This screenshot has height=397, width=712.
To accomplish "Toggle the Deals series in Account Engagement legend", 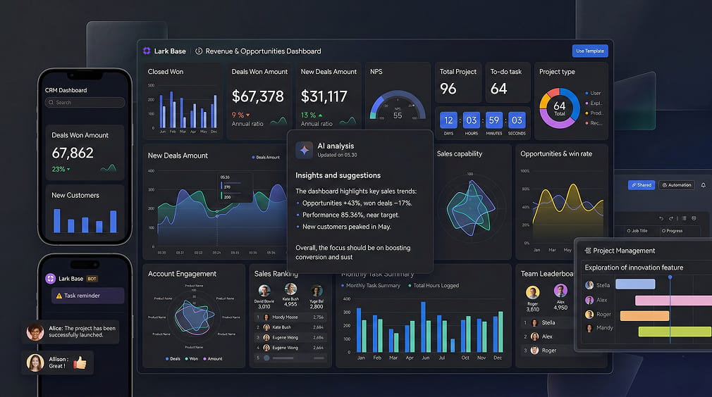I will 172,358.
